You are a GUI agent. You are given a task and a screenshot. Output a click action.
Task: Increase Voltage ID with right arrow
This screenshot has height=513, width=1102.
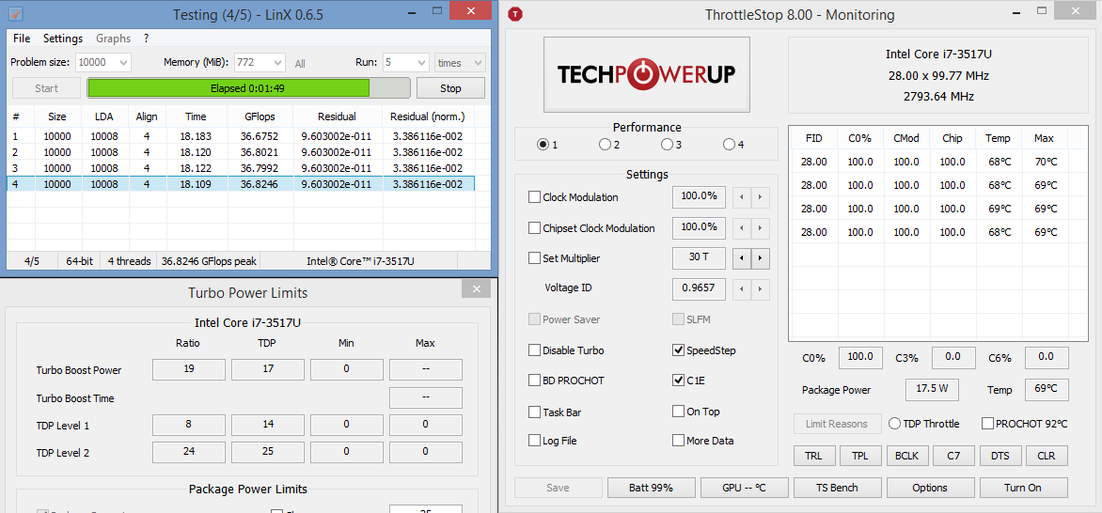tap(761, 288)
